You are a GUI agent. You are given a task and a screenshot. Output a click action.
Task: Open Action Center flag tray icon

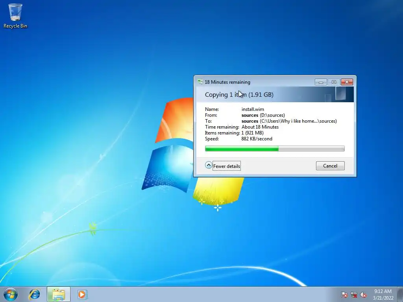click(x=344, y=295)
